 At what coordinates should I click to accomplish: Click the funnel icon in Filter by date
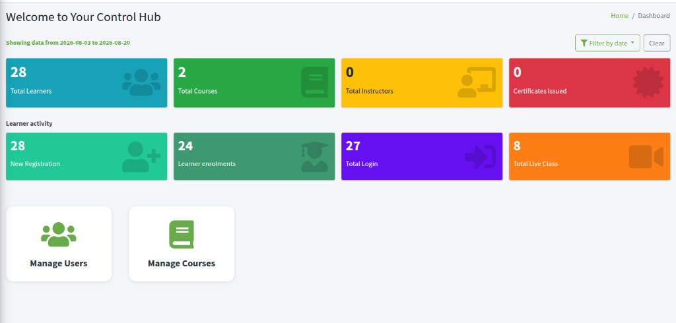click(x=584, y=43)
